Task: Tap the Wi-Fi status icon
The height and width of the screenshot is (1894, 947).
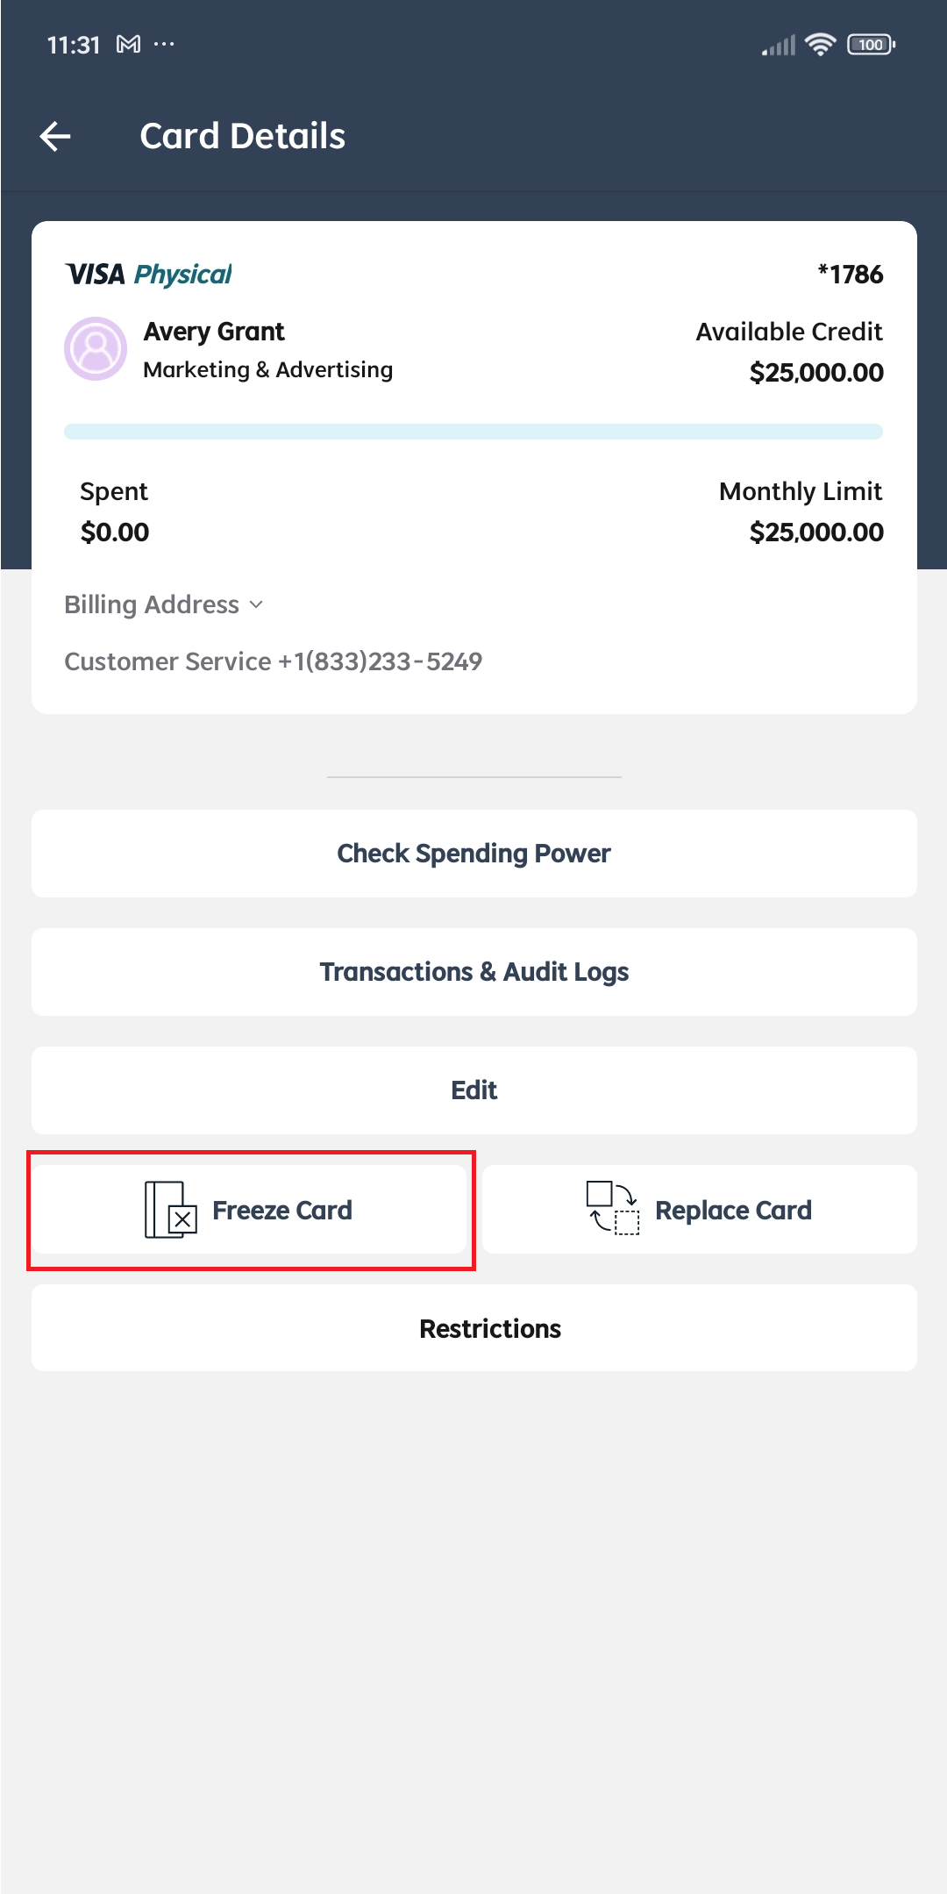Action: tap(821, 44)
